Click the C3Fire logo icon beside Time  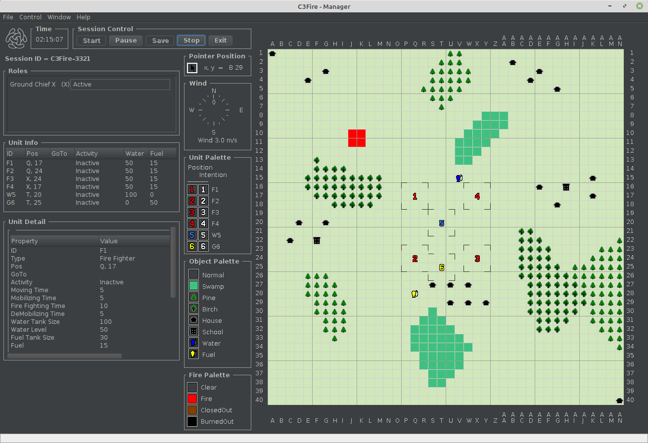coord(17,38)
